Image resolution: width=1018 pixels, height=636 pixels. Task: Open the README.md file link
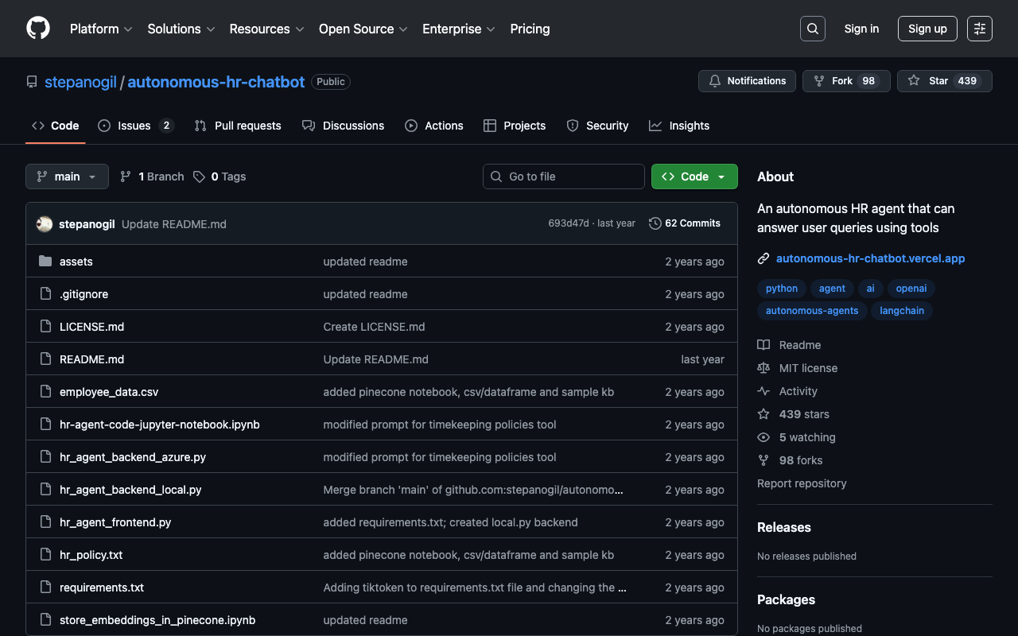pos(91,359)
